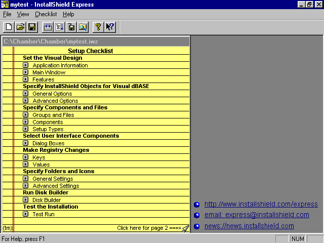Image resolution: width=324 pixels, height=243 pixels.
Task: Select the General Options checklist item
Action: pyautogui.click(x=52, y=94)
